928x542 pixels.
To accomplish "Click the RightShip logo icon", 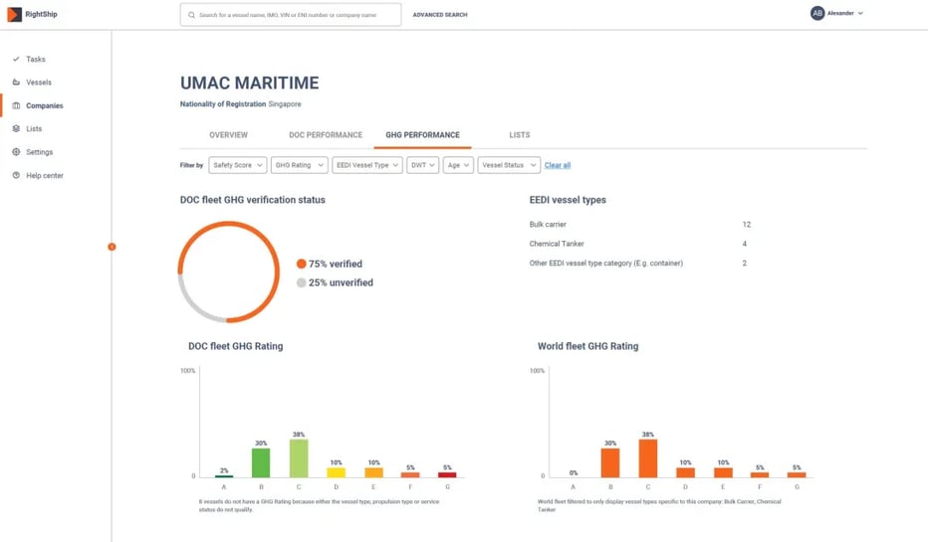I will pyautogui.click(x=14, y=14).
